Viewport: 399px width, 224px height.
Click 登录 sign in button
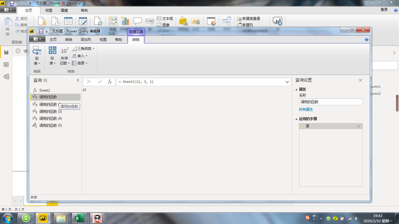[x=384, y=10]
